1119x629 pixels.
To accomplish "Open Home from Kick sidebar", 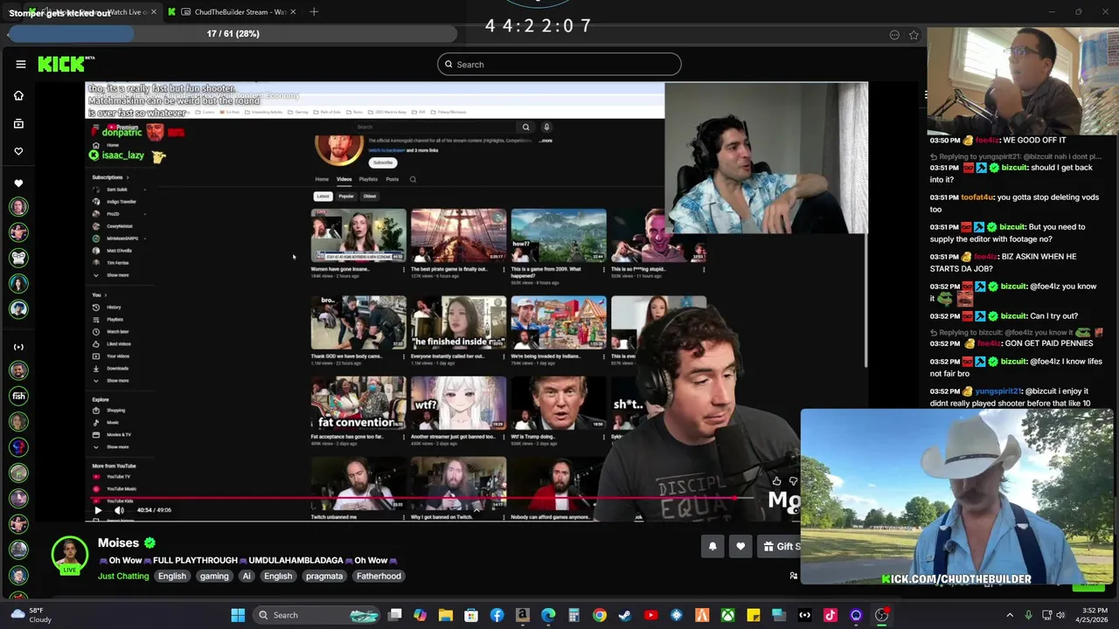I will point(18,95).
